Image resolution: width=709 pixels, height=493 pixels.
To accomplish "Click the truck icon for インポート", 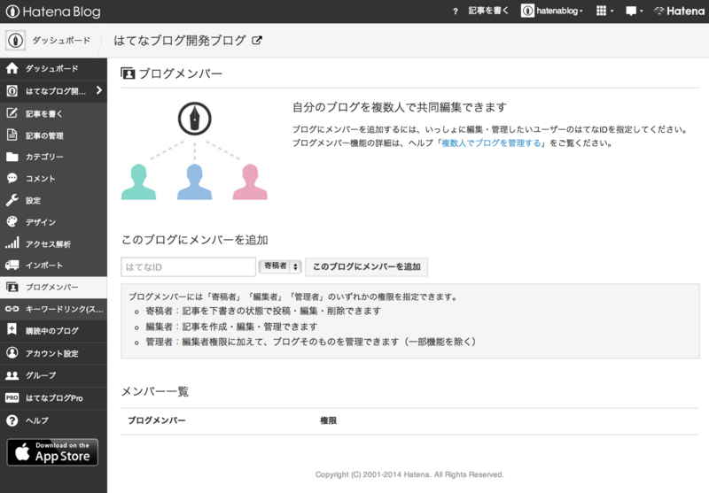I will [x=12, y=265].
